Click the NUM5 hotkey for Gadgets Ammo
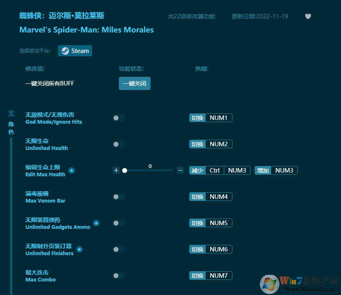341x295 pixels. (x=218, y=223)
